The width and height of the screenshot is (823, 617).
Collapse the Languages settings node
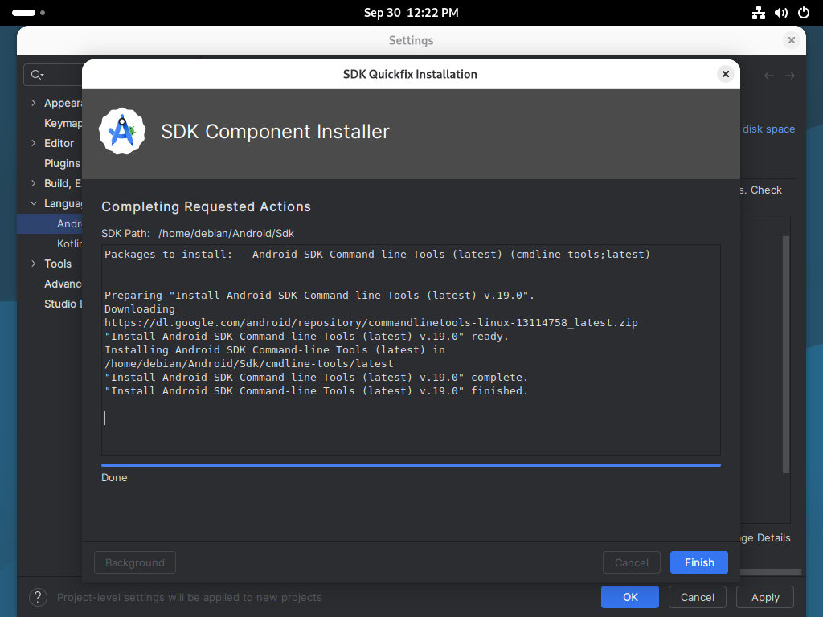point(33,203)
